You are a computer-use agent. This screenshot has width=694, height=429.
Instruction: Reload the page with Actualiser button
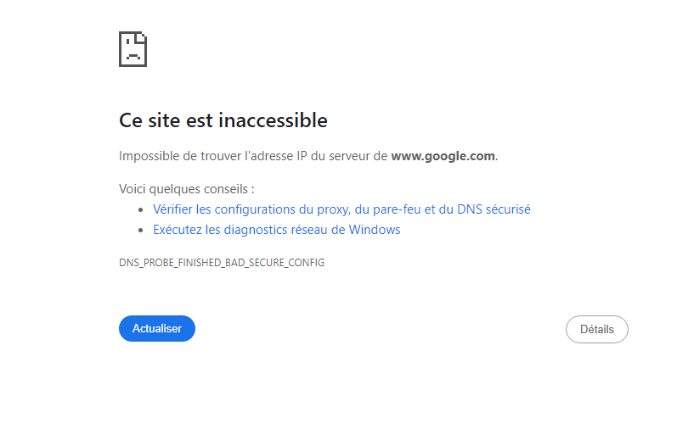pyautogui.click(x=157, y=328)
